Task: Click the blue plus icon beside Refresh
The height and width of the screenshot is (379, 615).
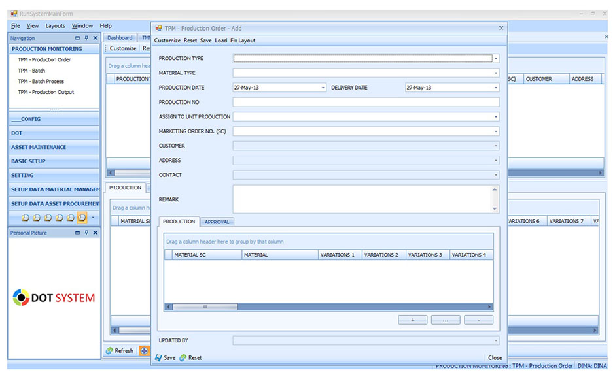Action: [x=144, y=351]
